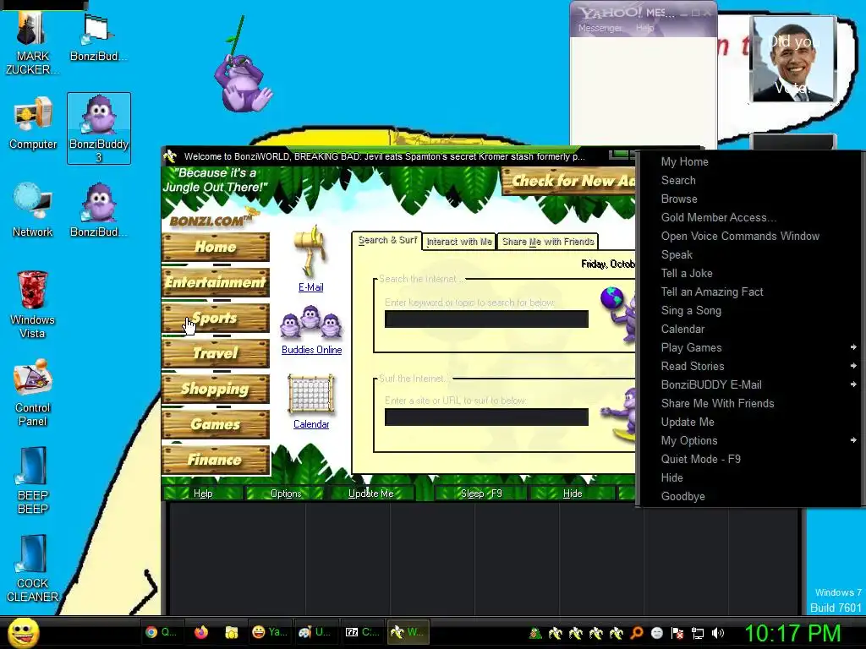
Task: Open the Network desktop icon
Action: tap(33, 210)
